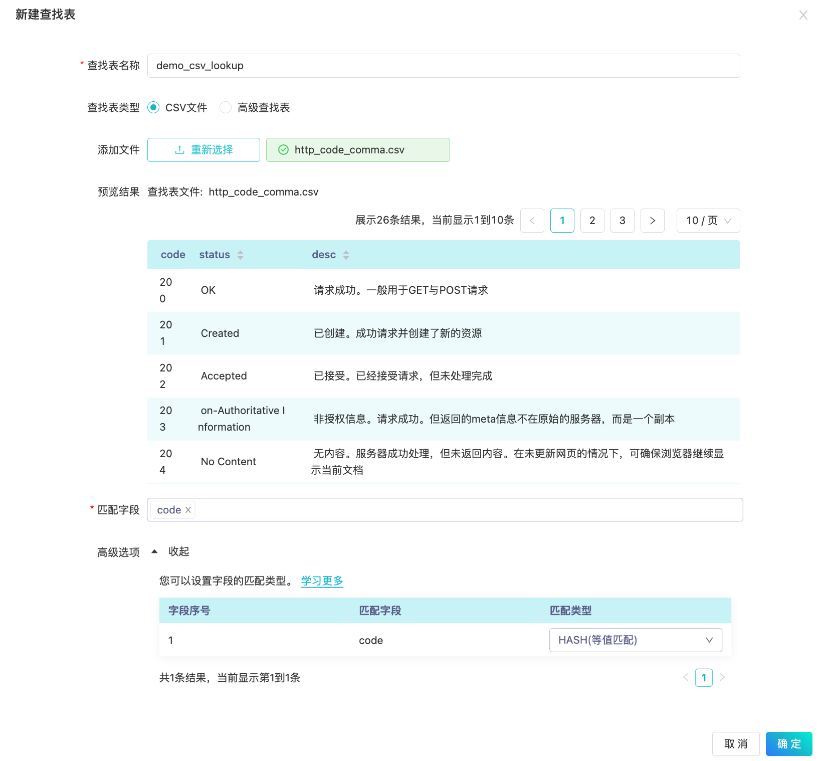The width and height of the screenshot is (823, 761).
Task: Click the 查找表名称 input field
Action: coord(443,66)
